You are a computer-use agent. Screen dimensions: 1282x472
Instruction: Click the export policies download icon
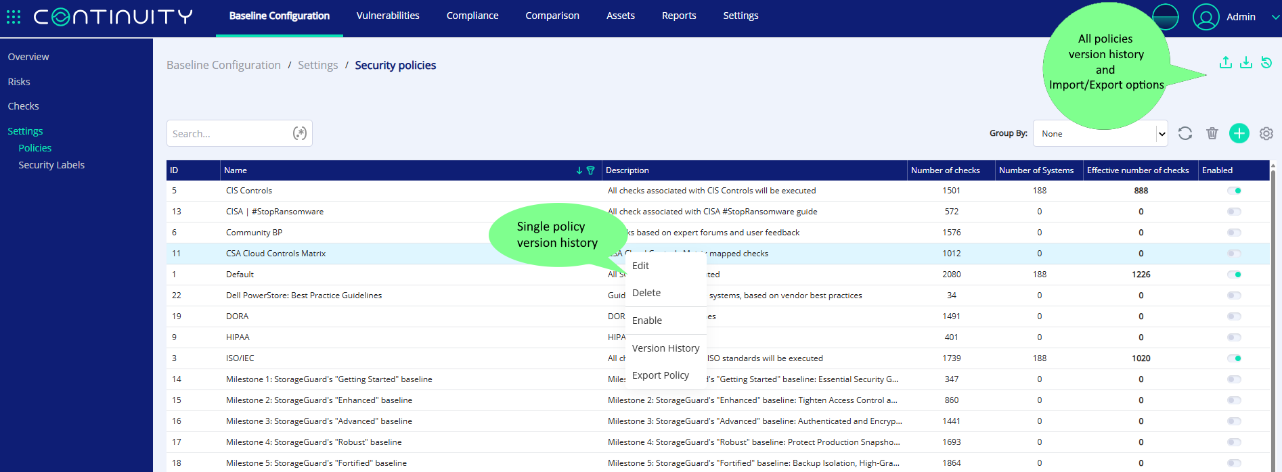click(1246, 62)
